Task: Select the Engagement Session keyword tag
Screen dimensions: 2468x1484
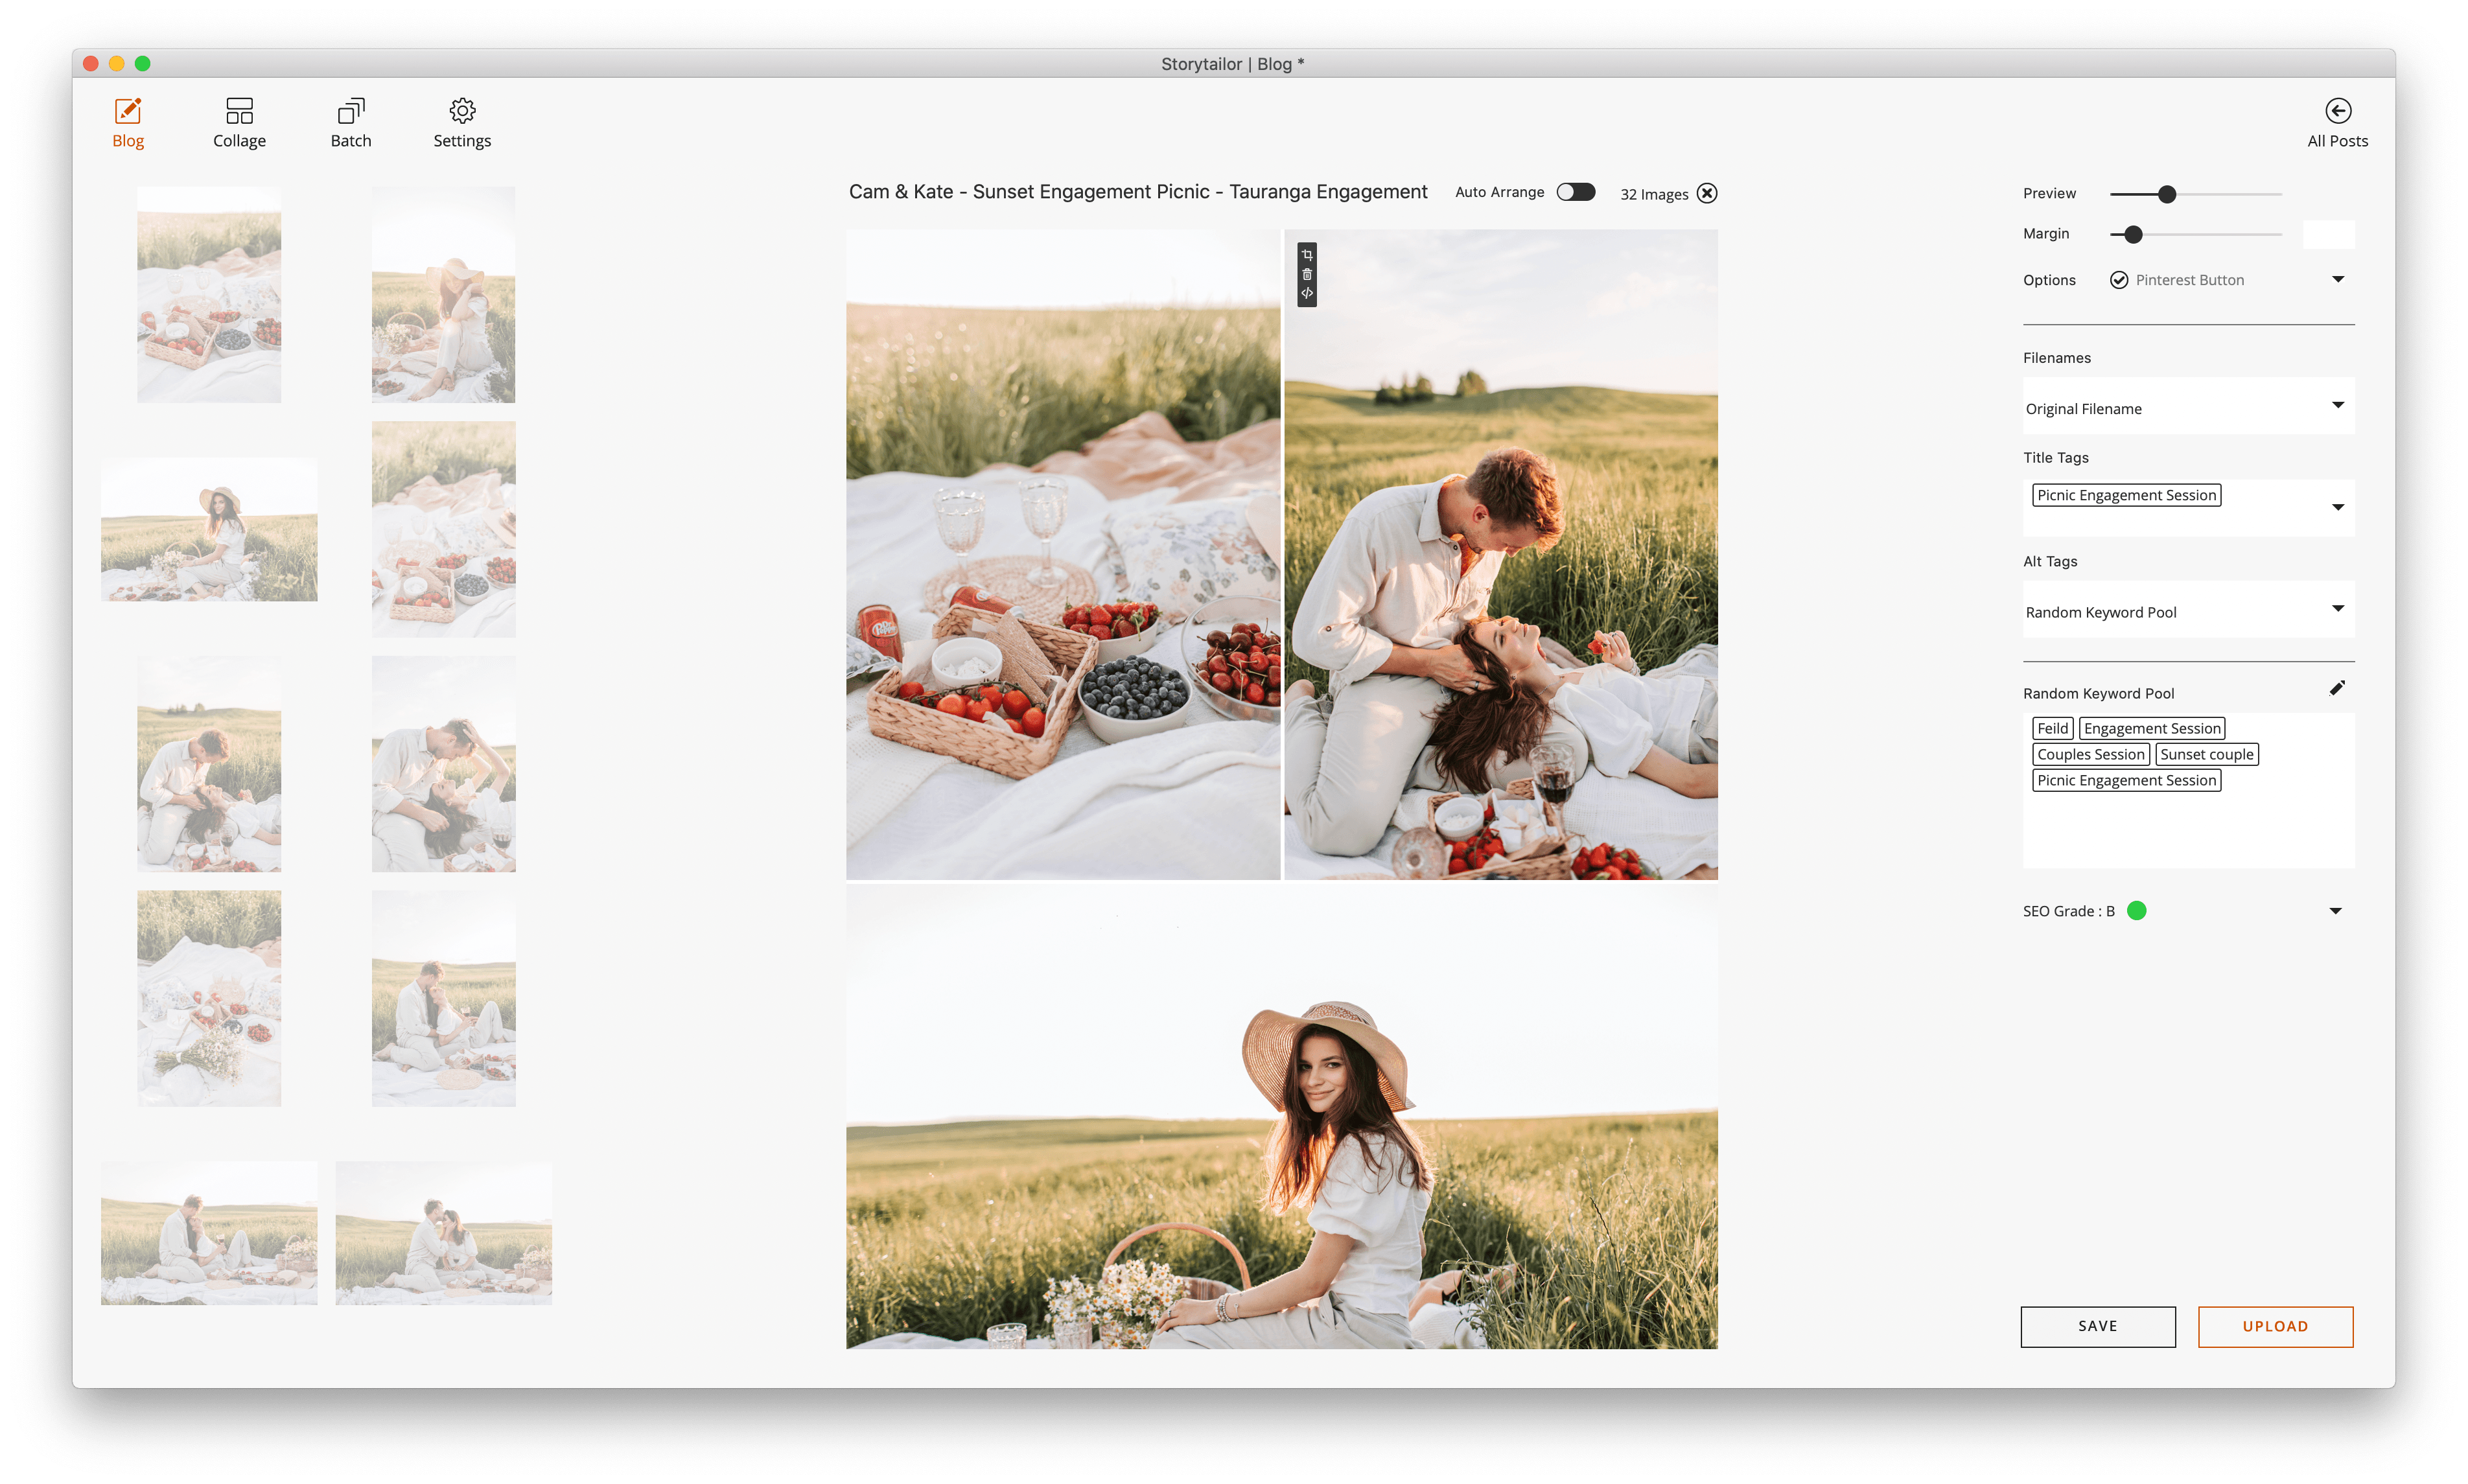Action: coord(2151,728)
